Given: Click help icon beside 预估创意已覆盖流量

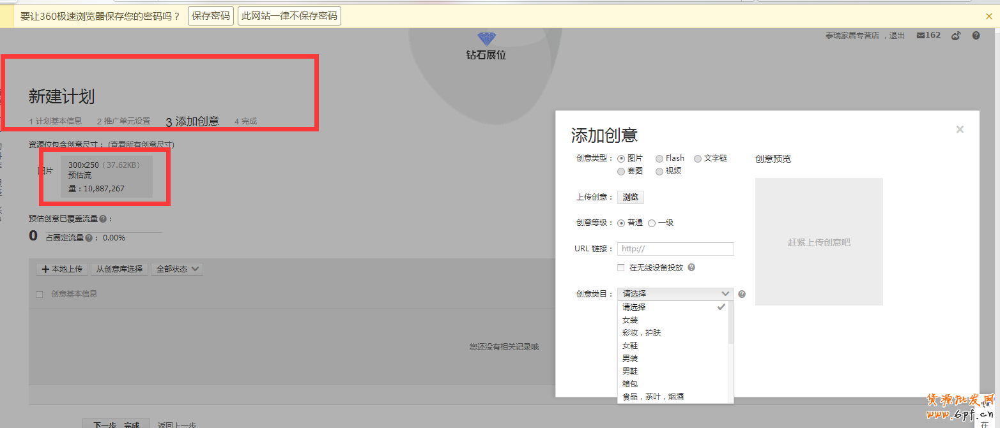Looking at the screenshot, I should pyautogui.click(x=103, y=219).
